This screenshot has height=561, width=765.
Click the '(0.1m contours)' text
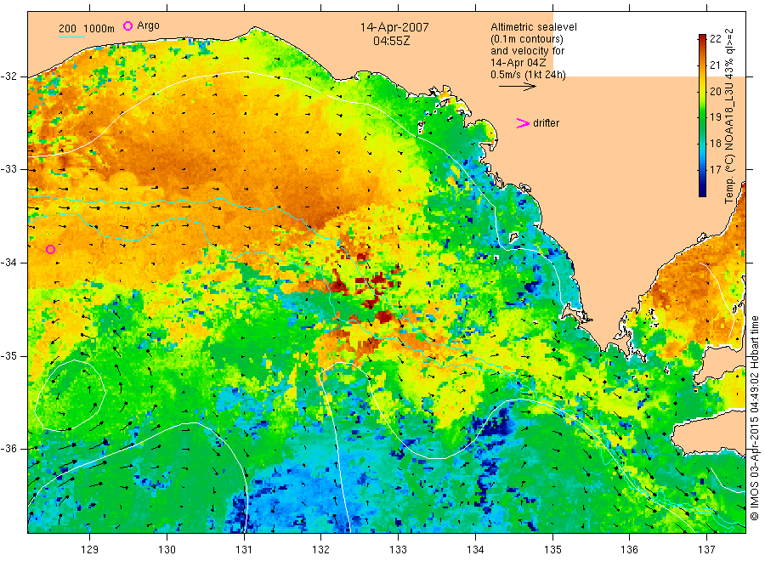click(x=526, y=39)
